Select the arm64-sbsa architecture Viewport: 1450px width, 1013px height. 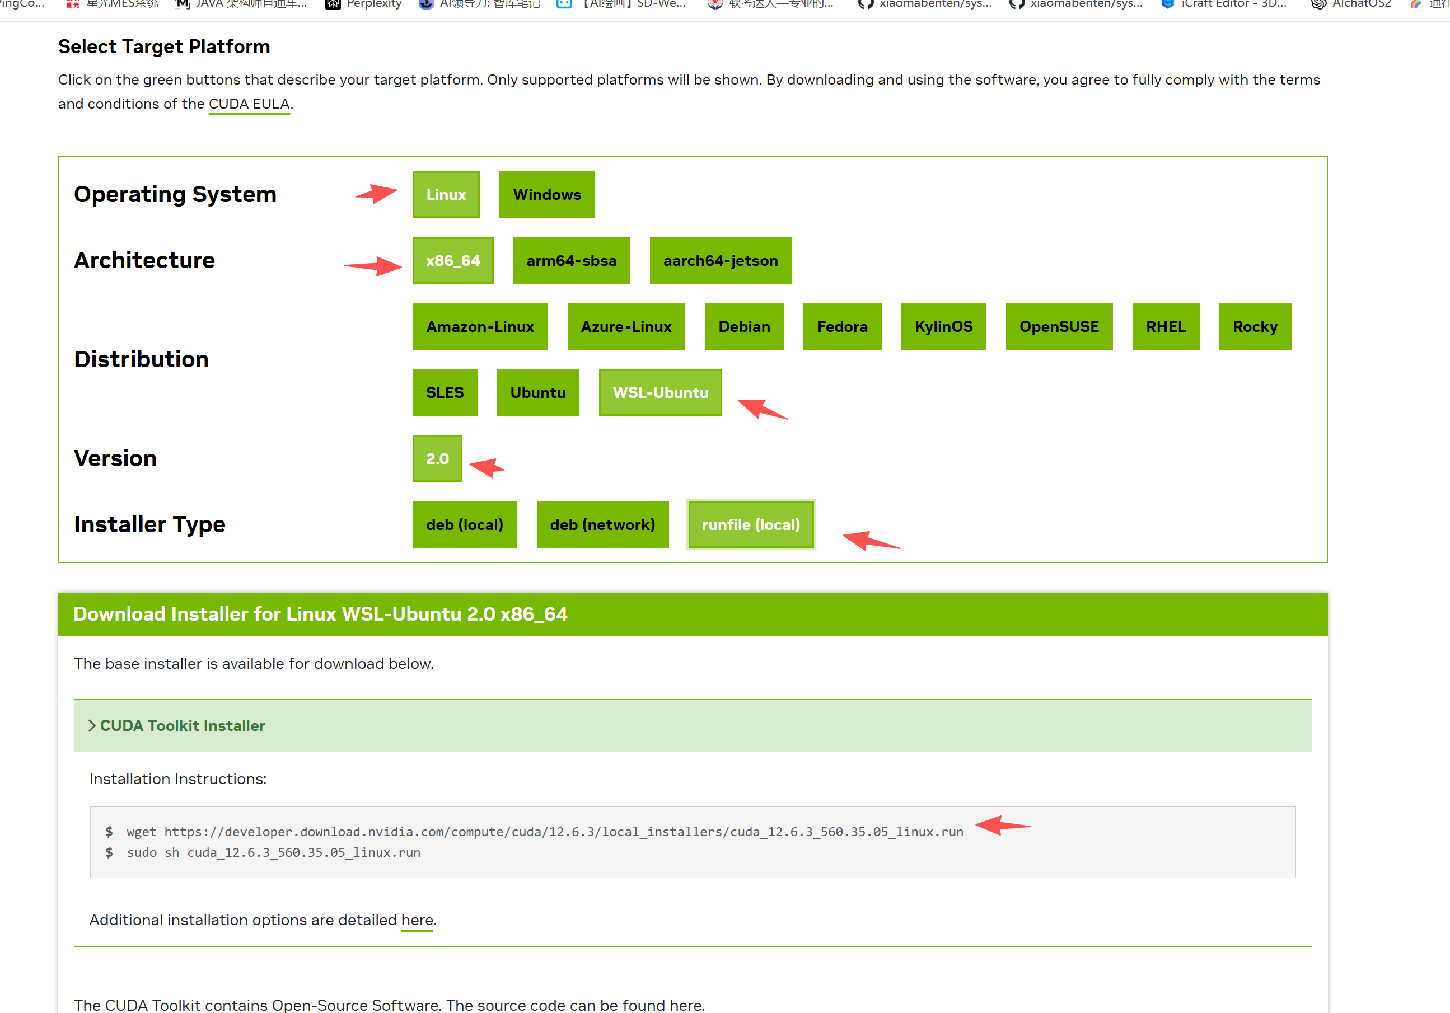click(571, 261)
